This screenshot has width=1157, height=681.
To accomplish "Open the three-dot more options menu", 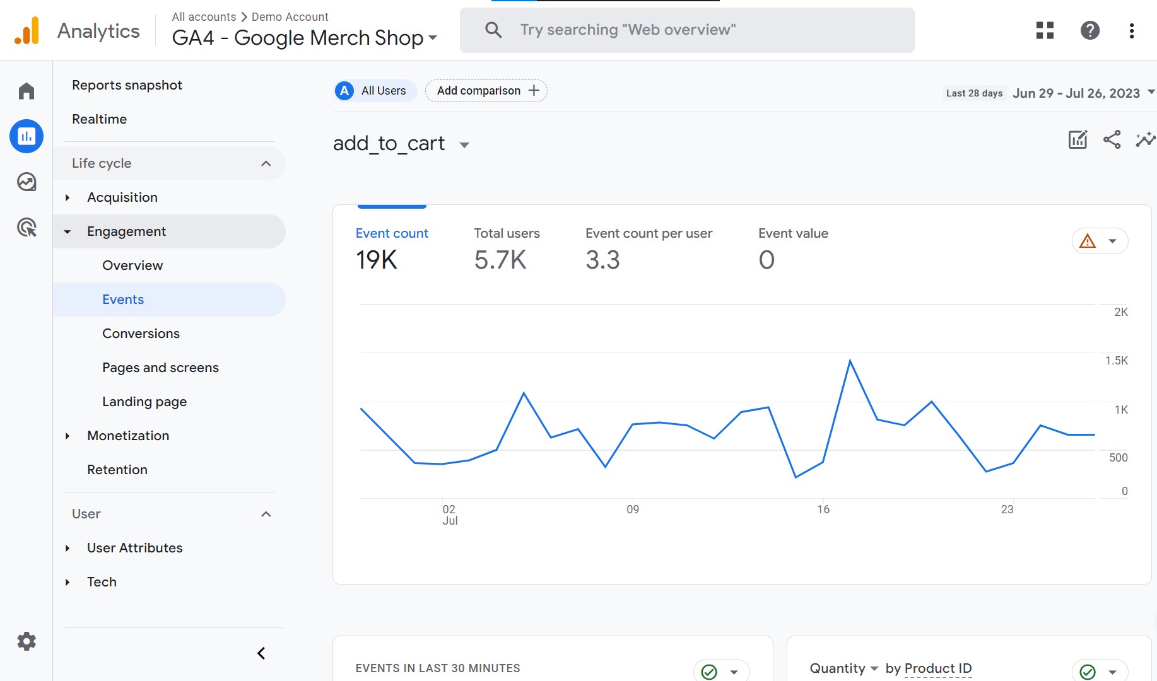I will [1132, 30].
